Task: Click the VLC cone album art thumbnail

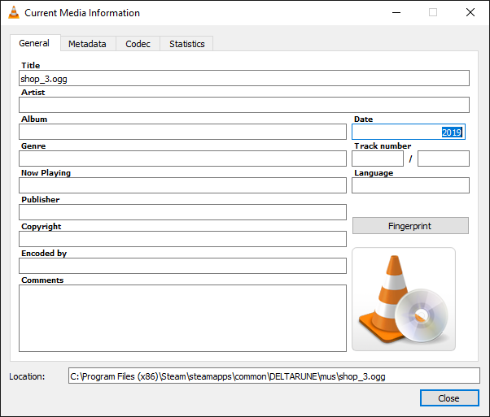Action: (x=404, y=299)
